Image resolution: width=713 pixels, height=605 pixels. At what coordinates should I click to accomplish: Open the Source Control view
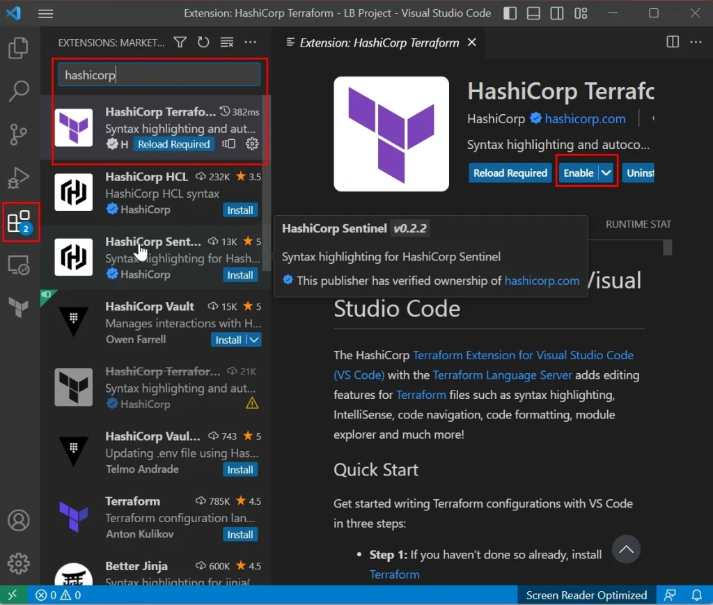pyautogui.click(x=18, y=134)
